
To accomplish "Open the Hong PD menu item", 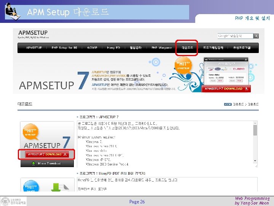I will tap(113, 48).
